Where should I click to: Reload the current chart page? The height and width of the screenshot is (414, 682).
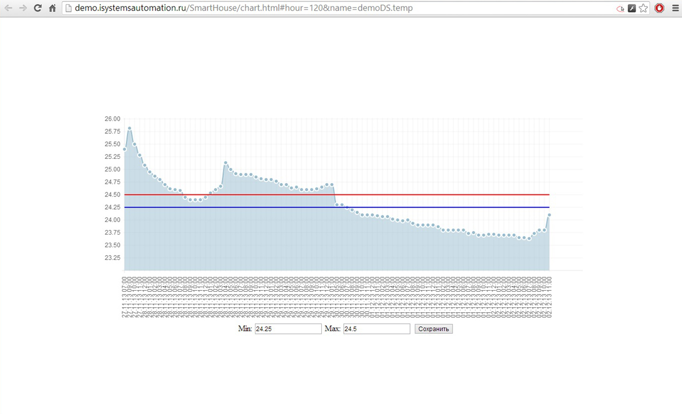38,8
